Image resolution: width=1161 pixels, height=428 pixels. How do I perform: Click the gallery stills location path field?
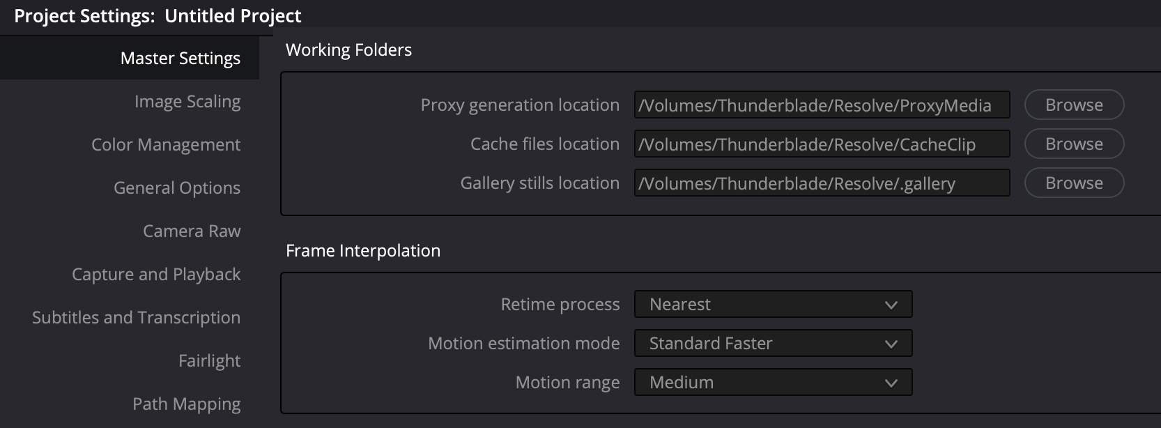pyautogui.click(x=821, y=183)
